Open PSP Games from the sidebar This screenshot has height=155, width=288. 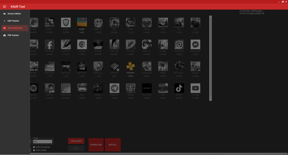pos(15,35)
